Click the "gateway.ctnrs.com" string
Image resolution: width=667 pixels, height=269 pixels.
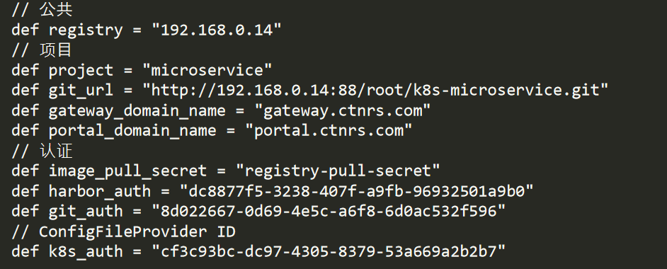[343, 110]
